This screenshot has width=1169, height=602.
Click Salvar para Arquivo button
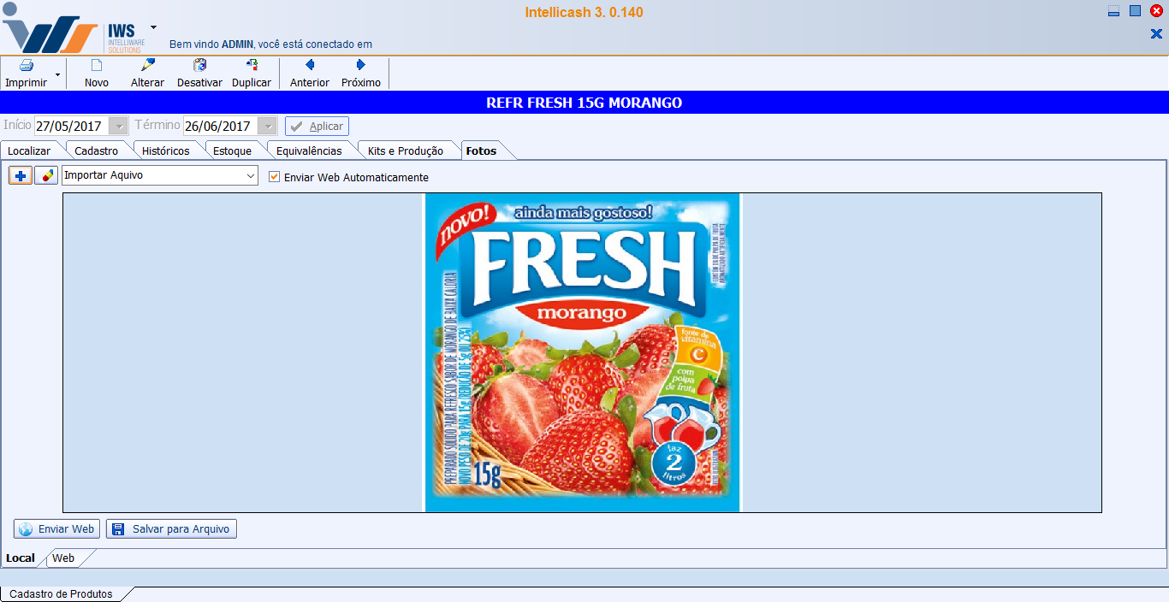(x=171, y=529)
